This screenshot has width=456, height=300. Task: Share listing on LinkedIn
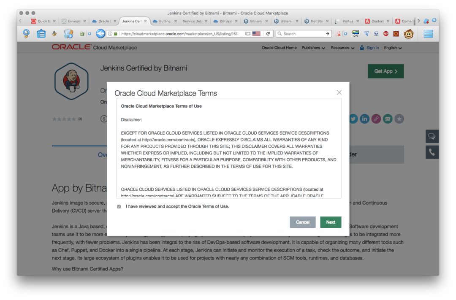coord(364,119)
